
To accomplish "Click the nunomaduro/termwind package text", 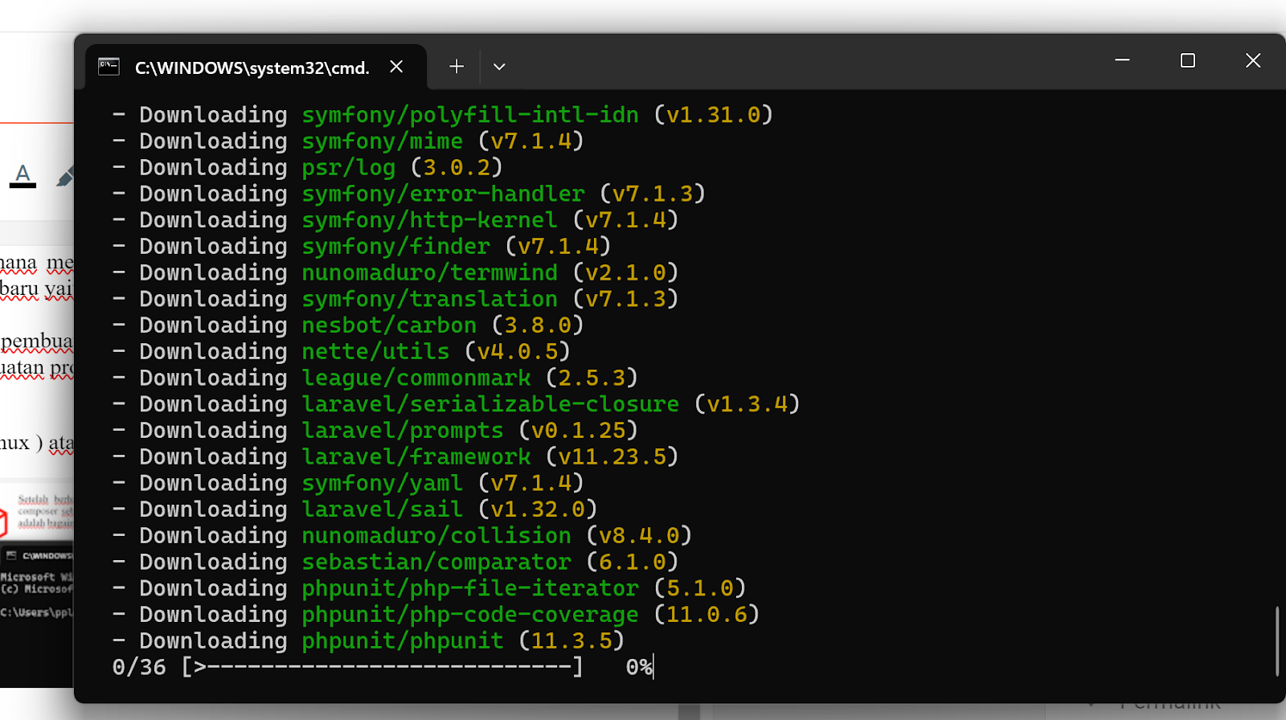I will [x=430, y=273].
